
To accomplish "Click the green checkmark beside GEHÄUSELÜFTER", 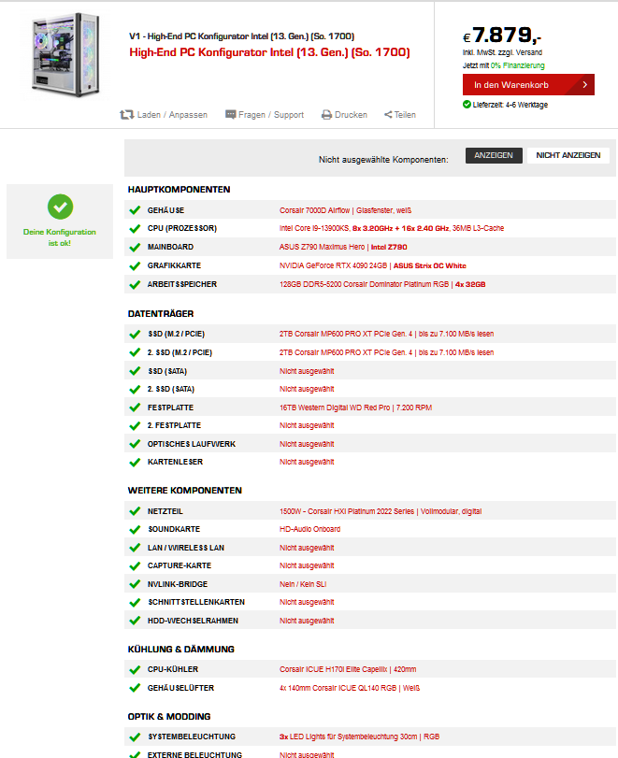I will 135,688.
